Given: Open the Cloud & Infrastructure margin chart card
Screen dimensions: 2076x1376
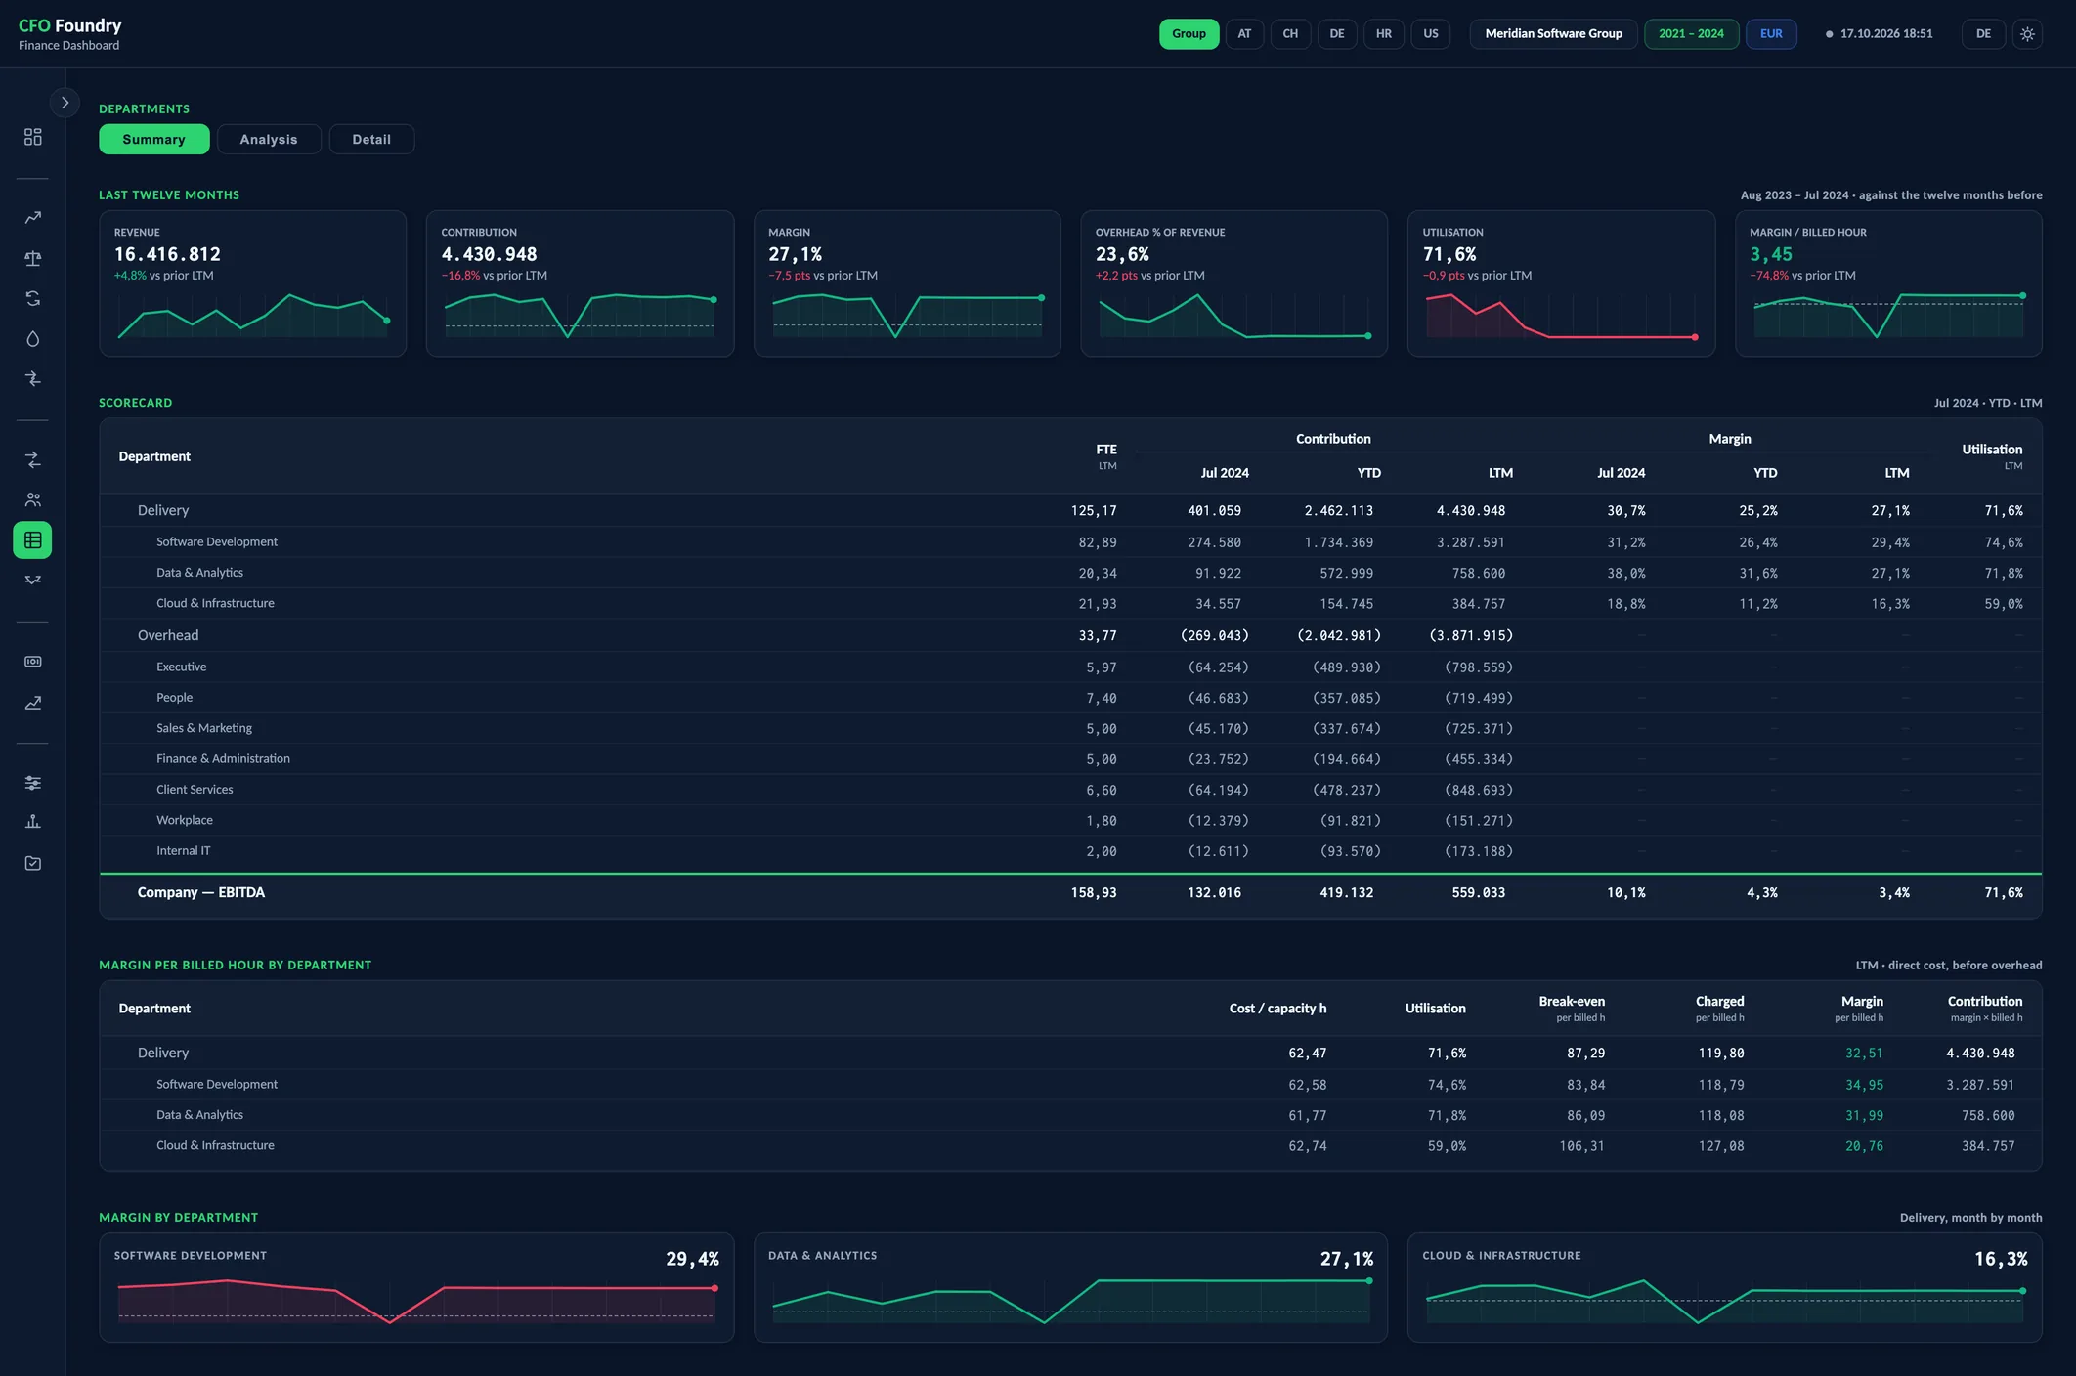Looking at the screenshot, I should pos(1724,1287).
